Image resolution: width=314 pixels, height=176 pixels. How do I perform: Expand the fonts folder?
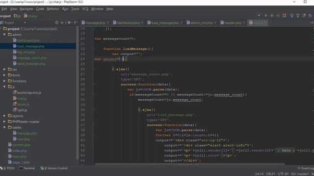(4, 75)
